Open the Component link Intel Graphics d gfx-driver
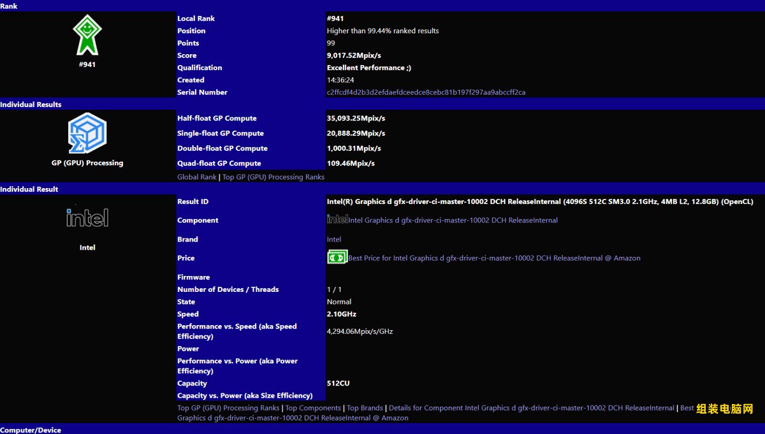 [x=453, y=221]
